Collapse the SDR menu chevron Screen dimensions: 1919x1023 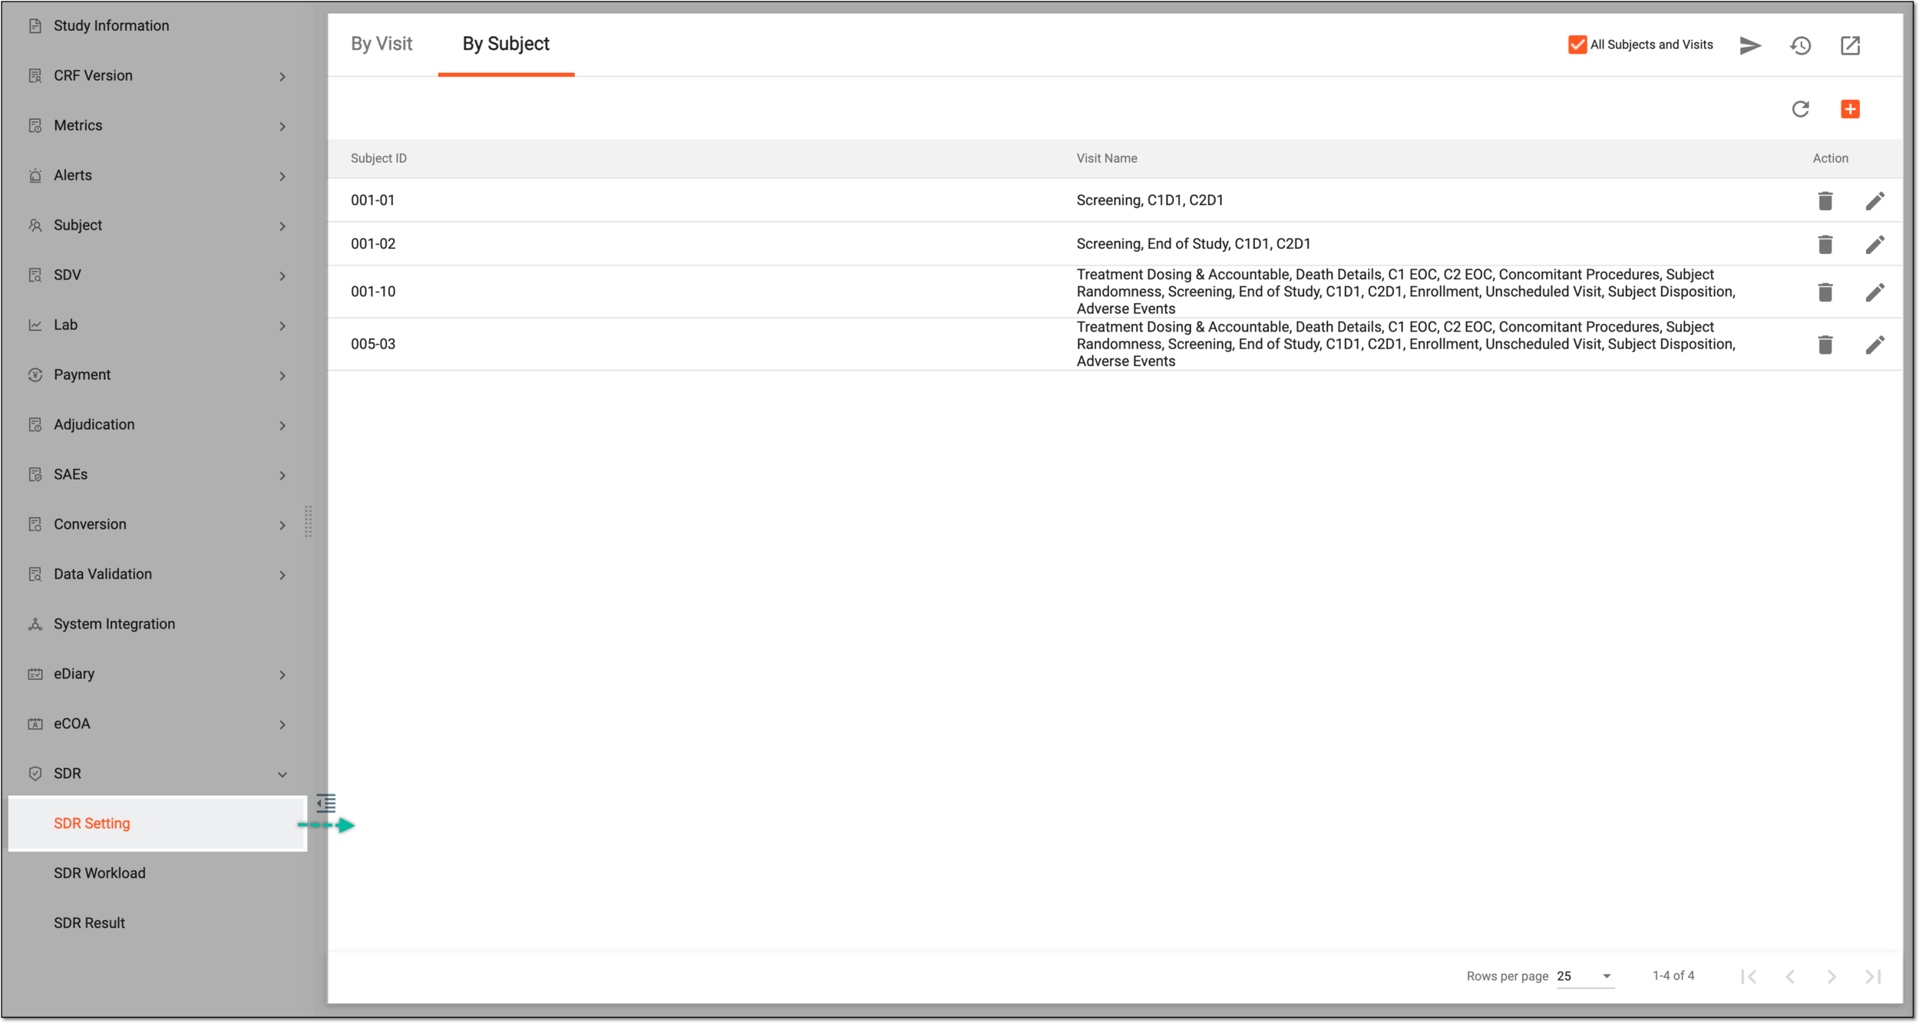282,774
